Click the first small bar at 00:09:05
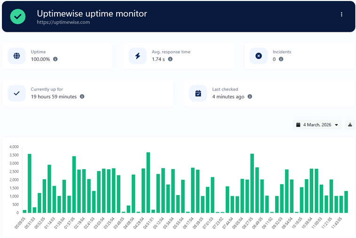The image size is (356, 238). pyautogui.click(x=24, y=211)
